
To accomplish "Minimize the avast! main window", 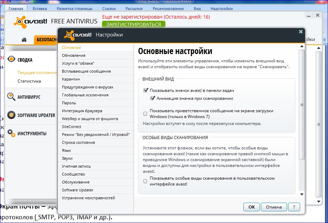I will click(x=308, y=15).
